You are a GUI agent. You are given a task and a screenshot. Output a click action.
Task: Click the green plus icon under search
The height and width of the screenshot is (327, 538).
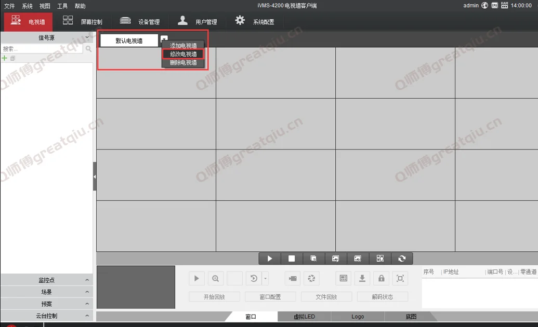tap(5, 58)
